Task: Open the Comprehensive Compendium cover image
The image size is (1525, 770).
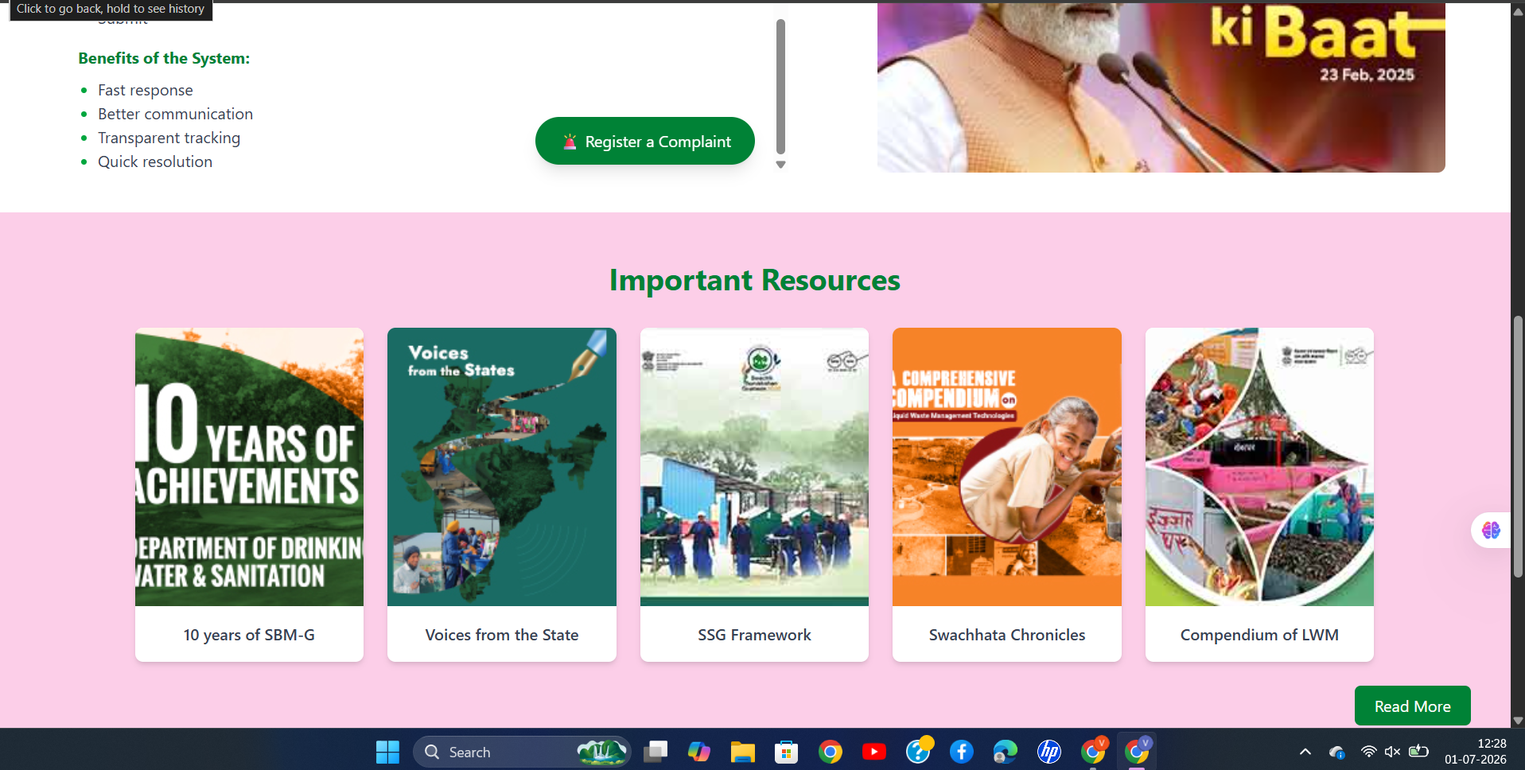Action: point(1007,467)
